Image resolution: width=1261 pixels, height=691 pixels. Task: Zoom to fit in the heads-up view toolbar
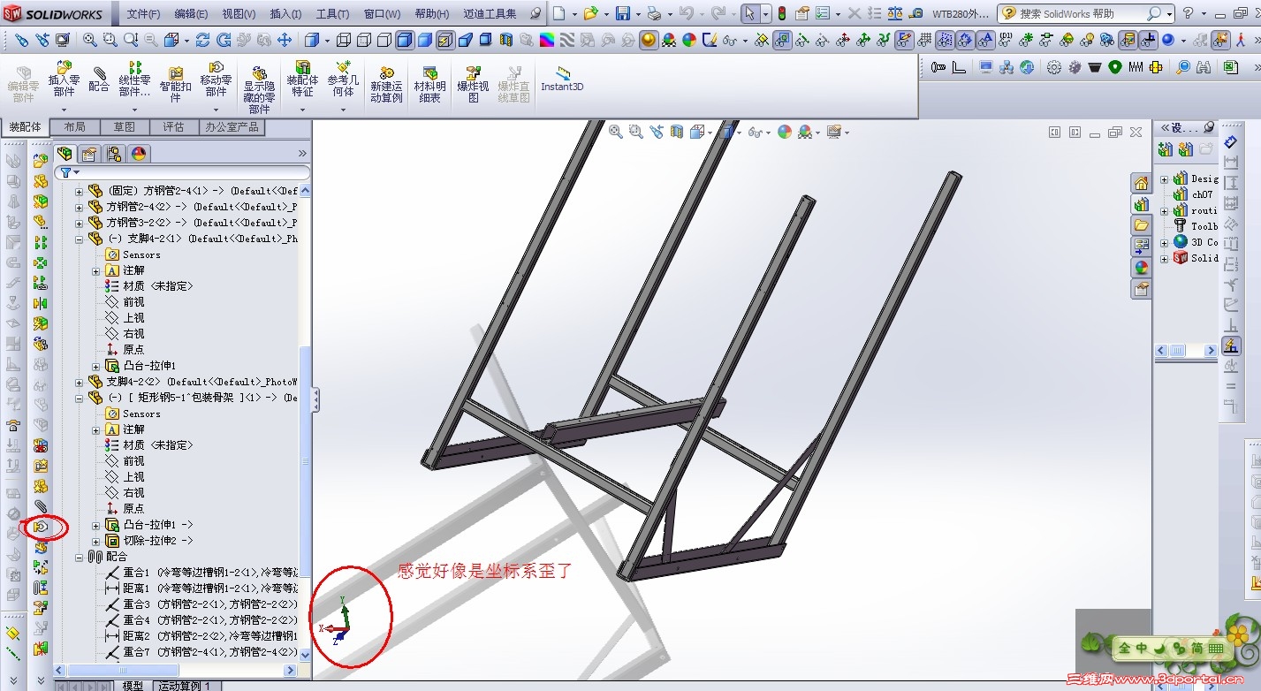(616, 132)
